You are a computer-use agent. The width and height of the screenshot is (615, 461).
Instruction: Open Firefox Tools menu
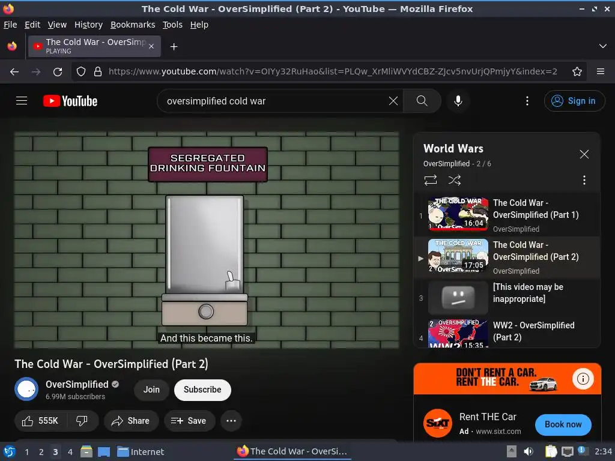click(172, 25)
